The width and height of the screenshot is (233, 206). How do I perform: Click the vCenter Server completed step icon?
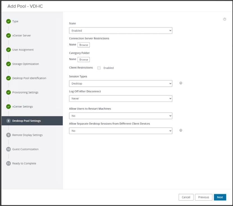(8, 36)
